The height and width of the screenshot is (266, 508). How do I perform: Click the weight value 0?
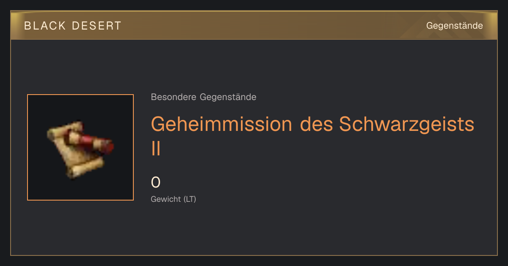156,182
